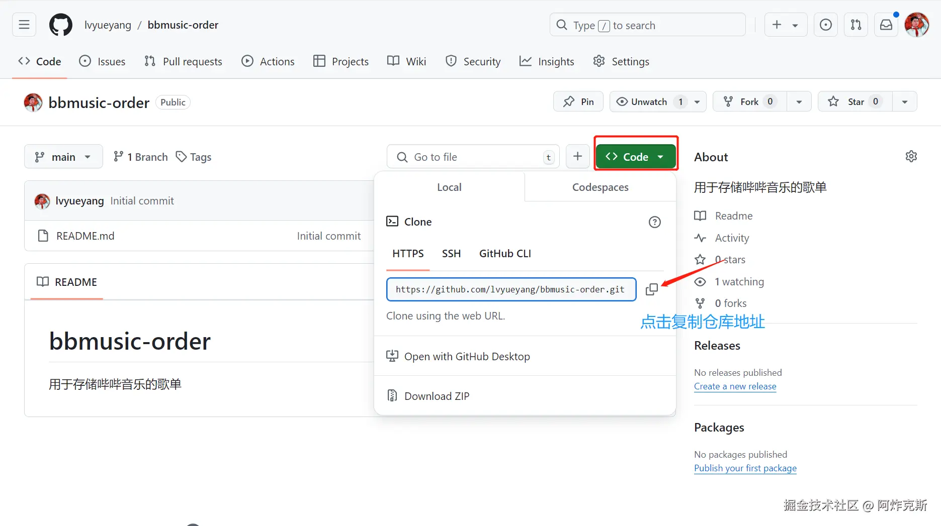
Task: Click lvyueyang commit author name
Action: point(79,201)
